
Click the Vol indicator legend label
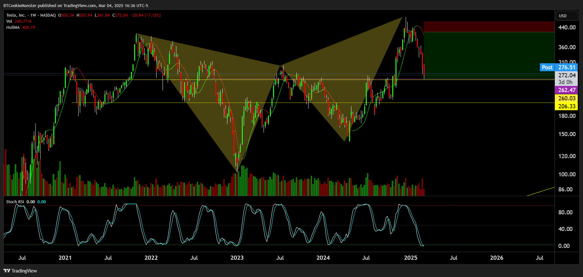[x=9, y=21]
